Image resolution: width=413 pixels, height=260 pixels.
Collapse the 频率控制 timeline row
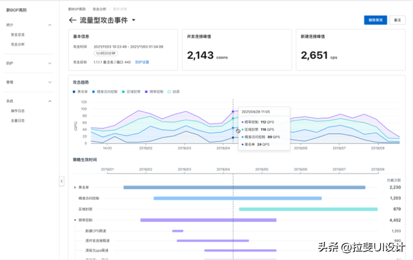pos(75,220)
